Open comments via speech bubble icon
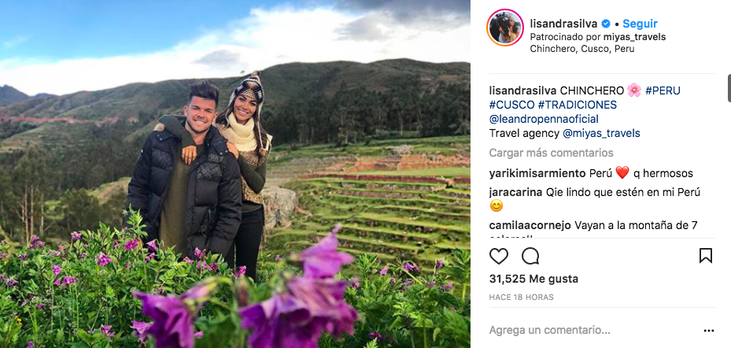This screenshot has height=348, width=731. point(530,256)
